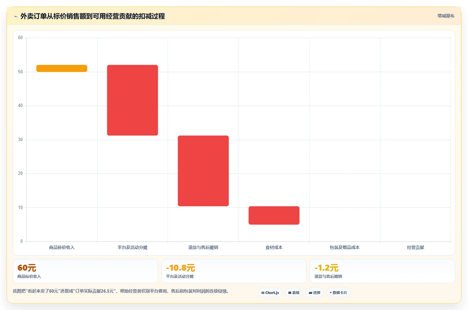Open the 60元 商品标价收入 card

pyautogui.click(x=85, y=271)
